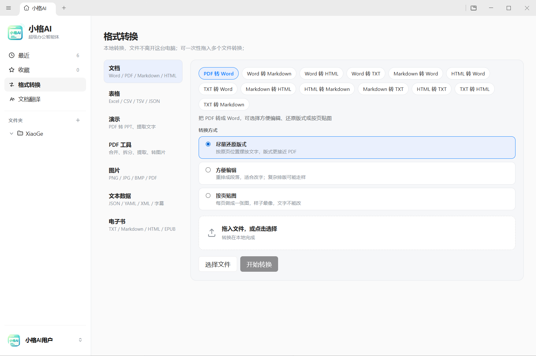536x356 pixels.
Task: Select 表格 category
Action: coord(143,97)
